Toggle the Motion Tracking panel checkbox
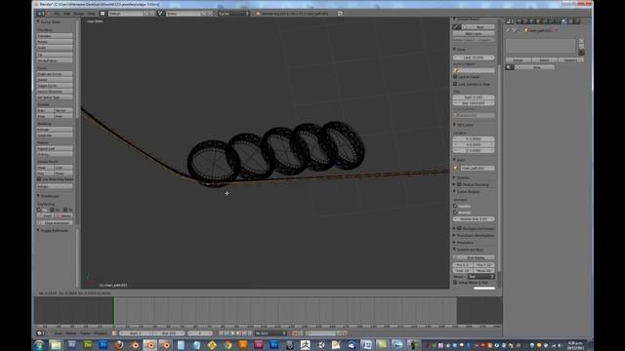The width and height of the screenshot is (625, 351). point(459,184)
